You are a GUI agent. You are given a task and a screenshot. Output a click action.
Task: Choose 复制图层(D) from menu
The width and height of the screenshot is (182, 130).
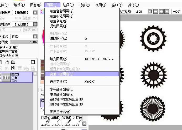tap(82, 26)
